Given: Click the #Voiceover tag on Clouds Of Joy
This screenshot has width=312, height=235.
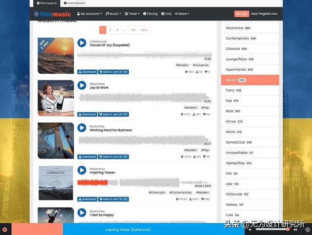Looking at the screenshot, I should pyautogui.click(x=201, y=65).
